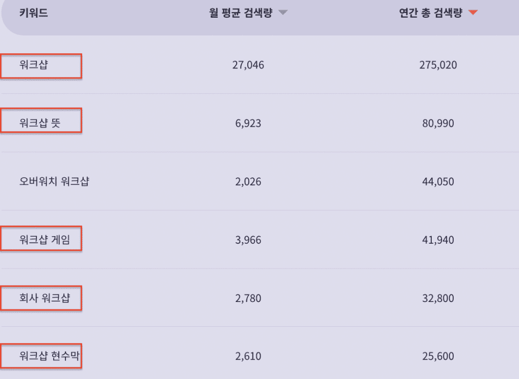Click annual total 25,600
519x379 pixels.
click(x=438, y=356)
